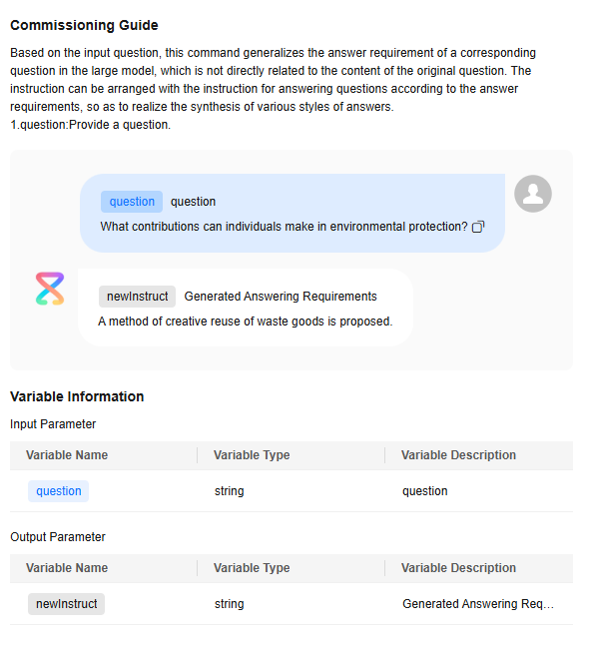Click the truncated Generated Answering Req... description

[x=478, y=604]
